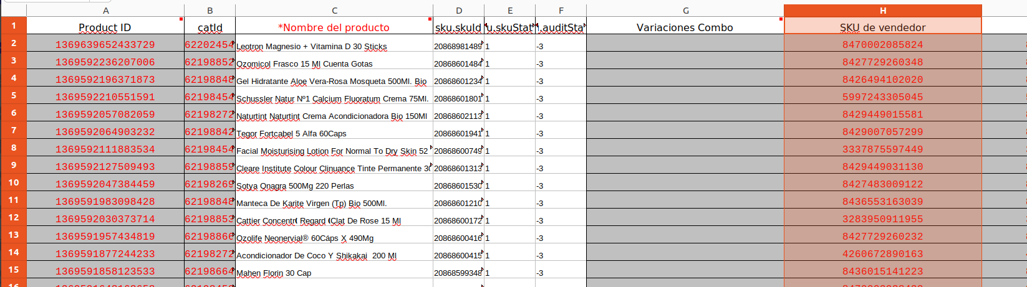1027x287 pixels.
Task: Click 'Schussler Natur Nº1 Calcium Fluoratum' cell
Action: (x=334, y=95)
